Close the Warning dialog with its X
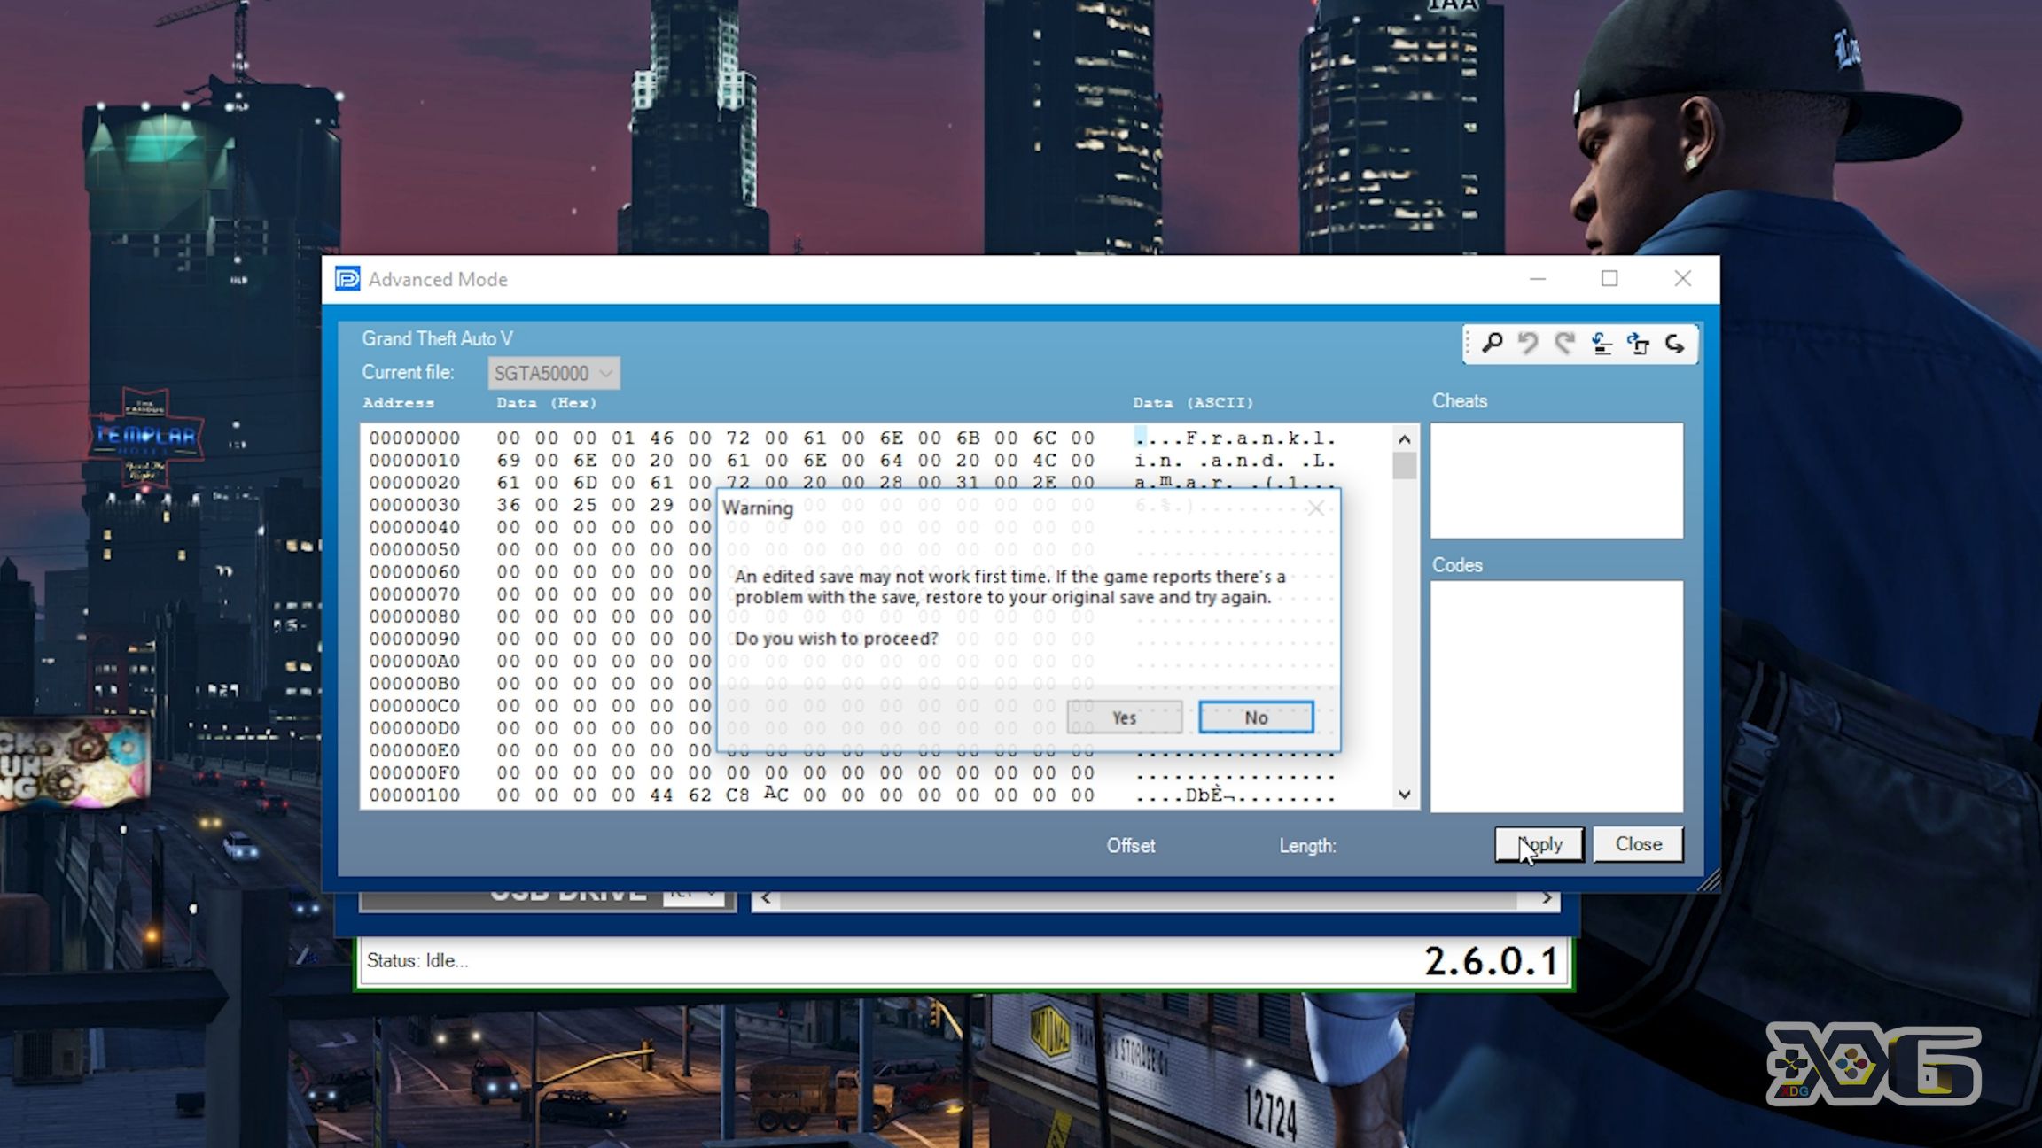This screenshot has width=2042, height=1148. (x=1316, y=508)
